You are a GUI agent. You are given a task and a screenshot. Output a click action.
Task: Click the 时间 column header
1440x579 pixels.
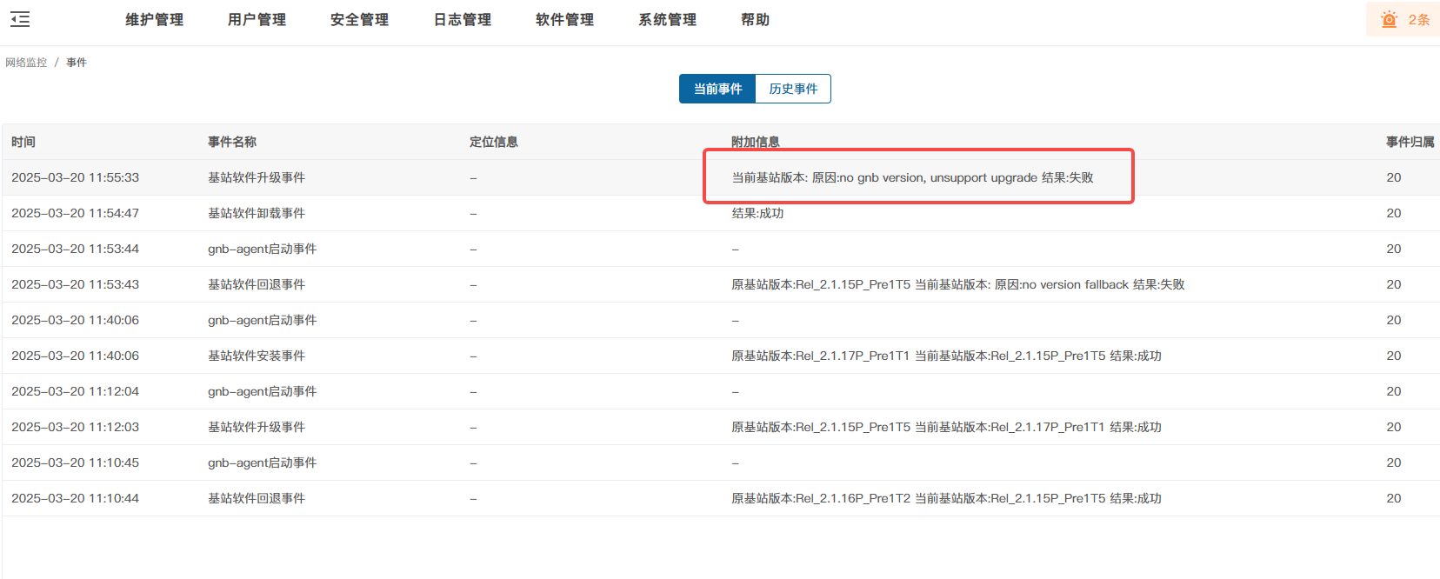click(x=23, y=142)
